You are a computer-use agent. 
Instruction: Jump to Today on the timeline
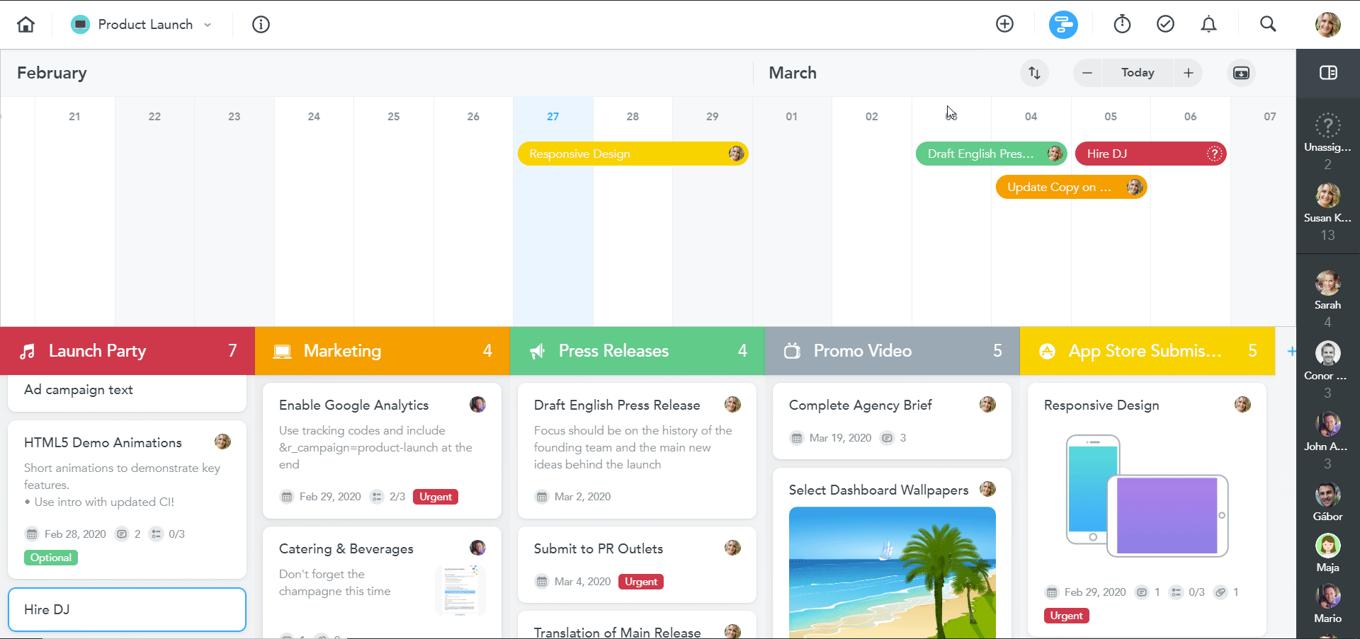pos(1138,73)
